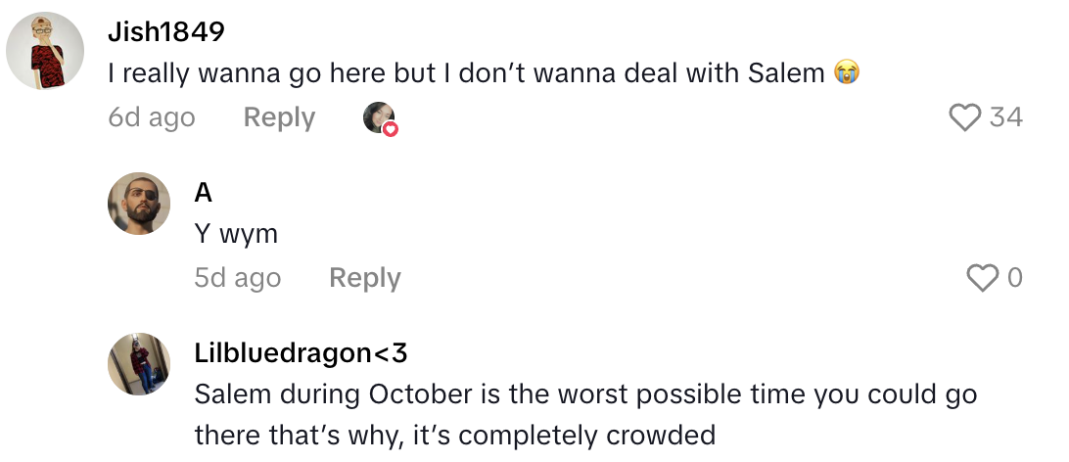Click the Jish1849 username
The height and width of the screenshot is (462, 1069).
coord(166,31)
